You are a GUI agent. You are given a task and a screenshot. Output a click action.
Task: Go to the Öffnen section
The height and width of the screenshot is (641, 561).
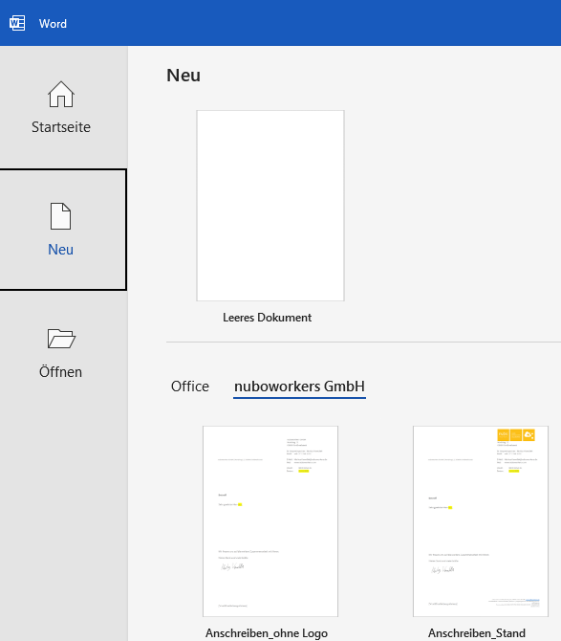point(61,352)
